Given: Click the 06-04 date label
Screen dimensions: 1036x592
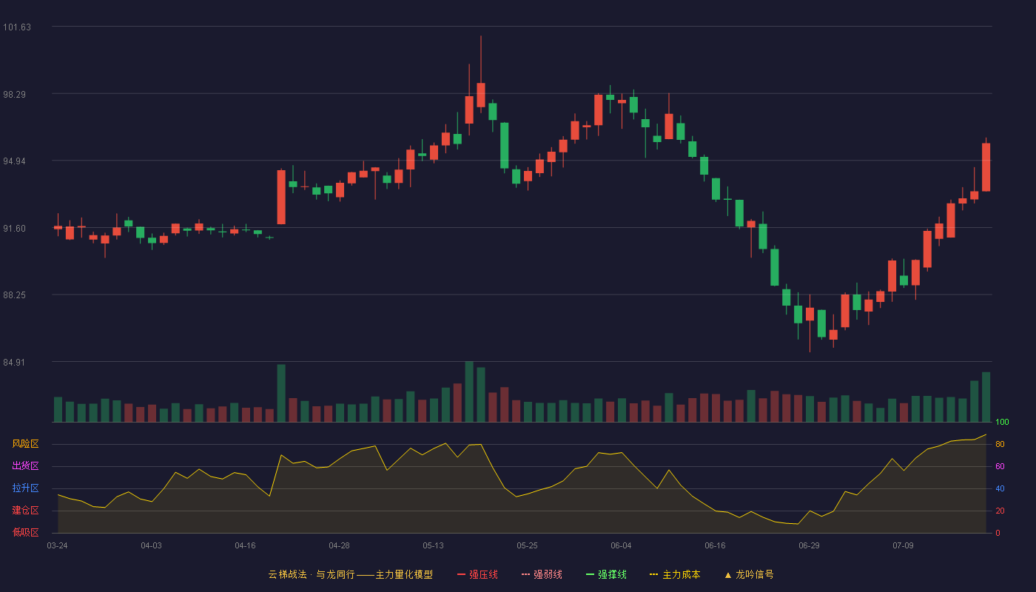Looking at the screenshot, I should [x=621, y=545].
